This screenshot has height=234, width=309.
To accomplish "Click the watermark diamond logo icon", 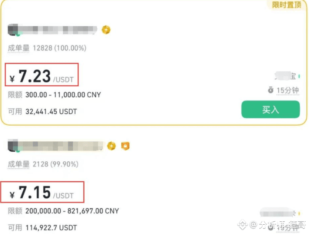I will pyautogui.click(x=242, y=225).
